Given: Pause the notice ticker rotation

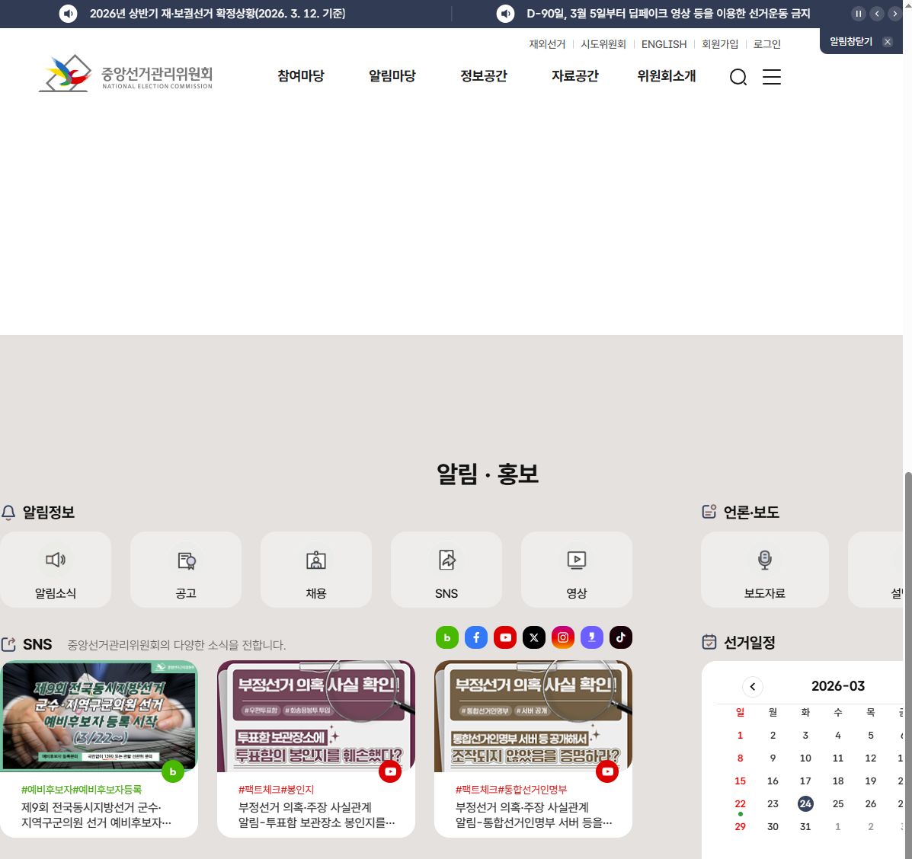Looking at the screenshot, I should click(858, 14).
